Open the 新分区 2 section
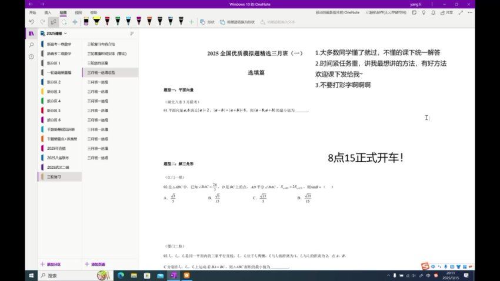Viewport: 500px width, 281px height. pos(60,82)
